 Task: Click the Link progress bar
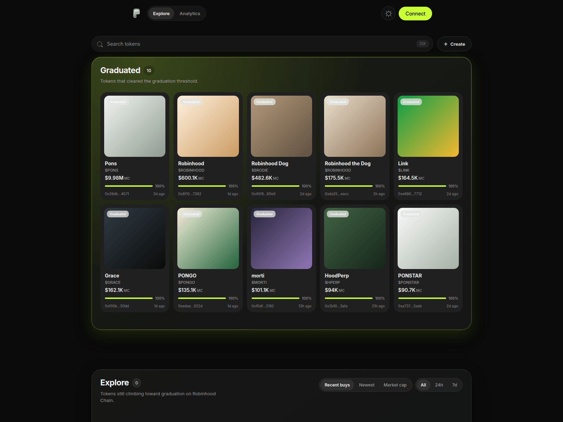422,186
